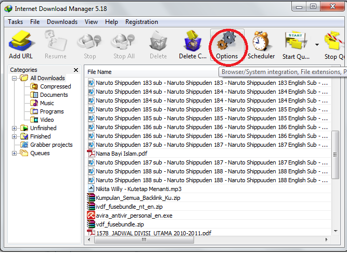
Task: Click the Avira icon of avira_antivir_personal_en.exe
Action: tap(91, 216)
